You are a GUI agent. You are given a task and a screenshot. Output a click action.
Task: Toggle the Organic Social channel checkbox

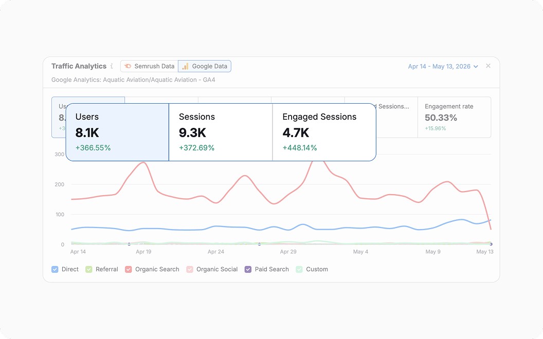189,270
